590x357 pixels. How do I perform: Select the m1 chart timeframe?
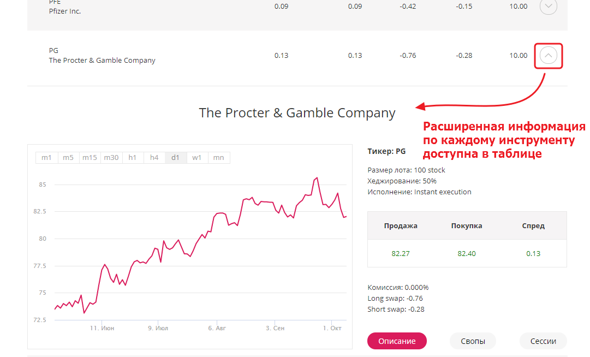click(x=46, y=158)
